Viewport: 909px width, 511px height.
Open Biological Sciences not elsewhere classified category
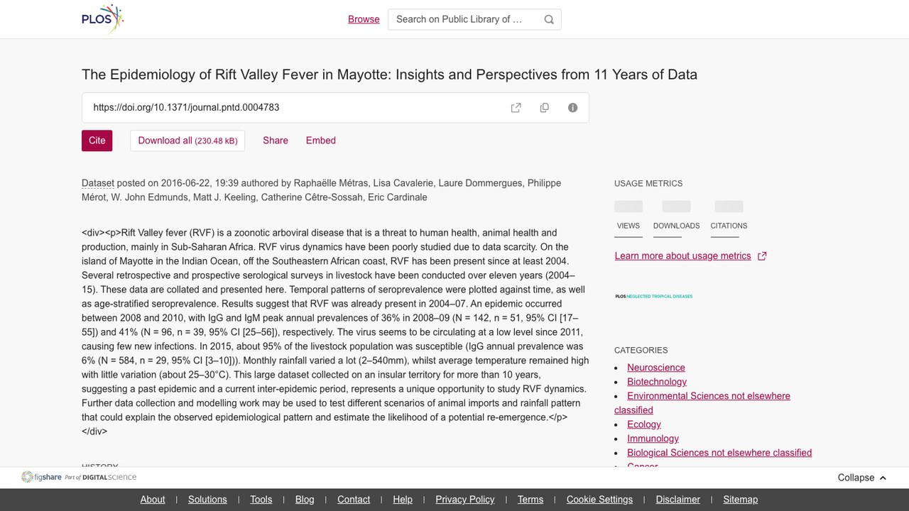click(x=719, y=453)
